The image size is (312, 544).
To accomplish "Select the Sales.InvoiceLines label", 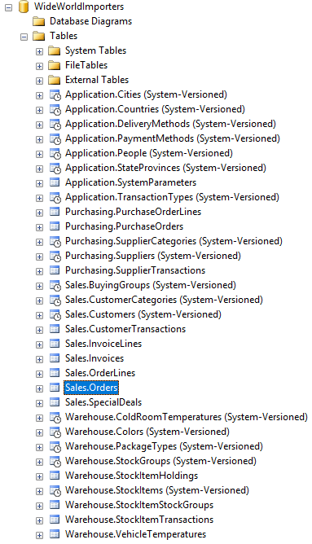I will point(103,344).
